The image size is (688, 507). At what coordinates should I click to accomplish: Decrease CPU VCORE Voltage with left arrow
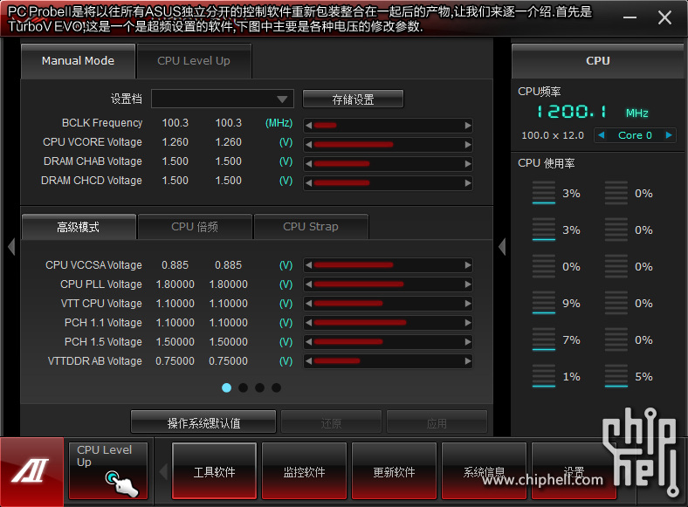click(x=308, y=144)
